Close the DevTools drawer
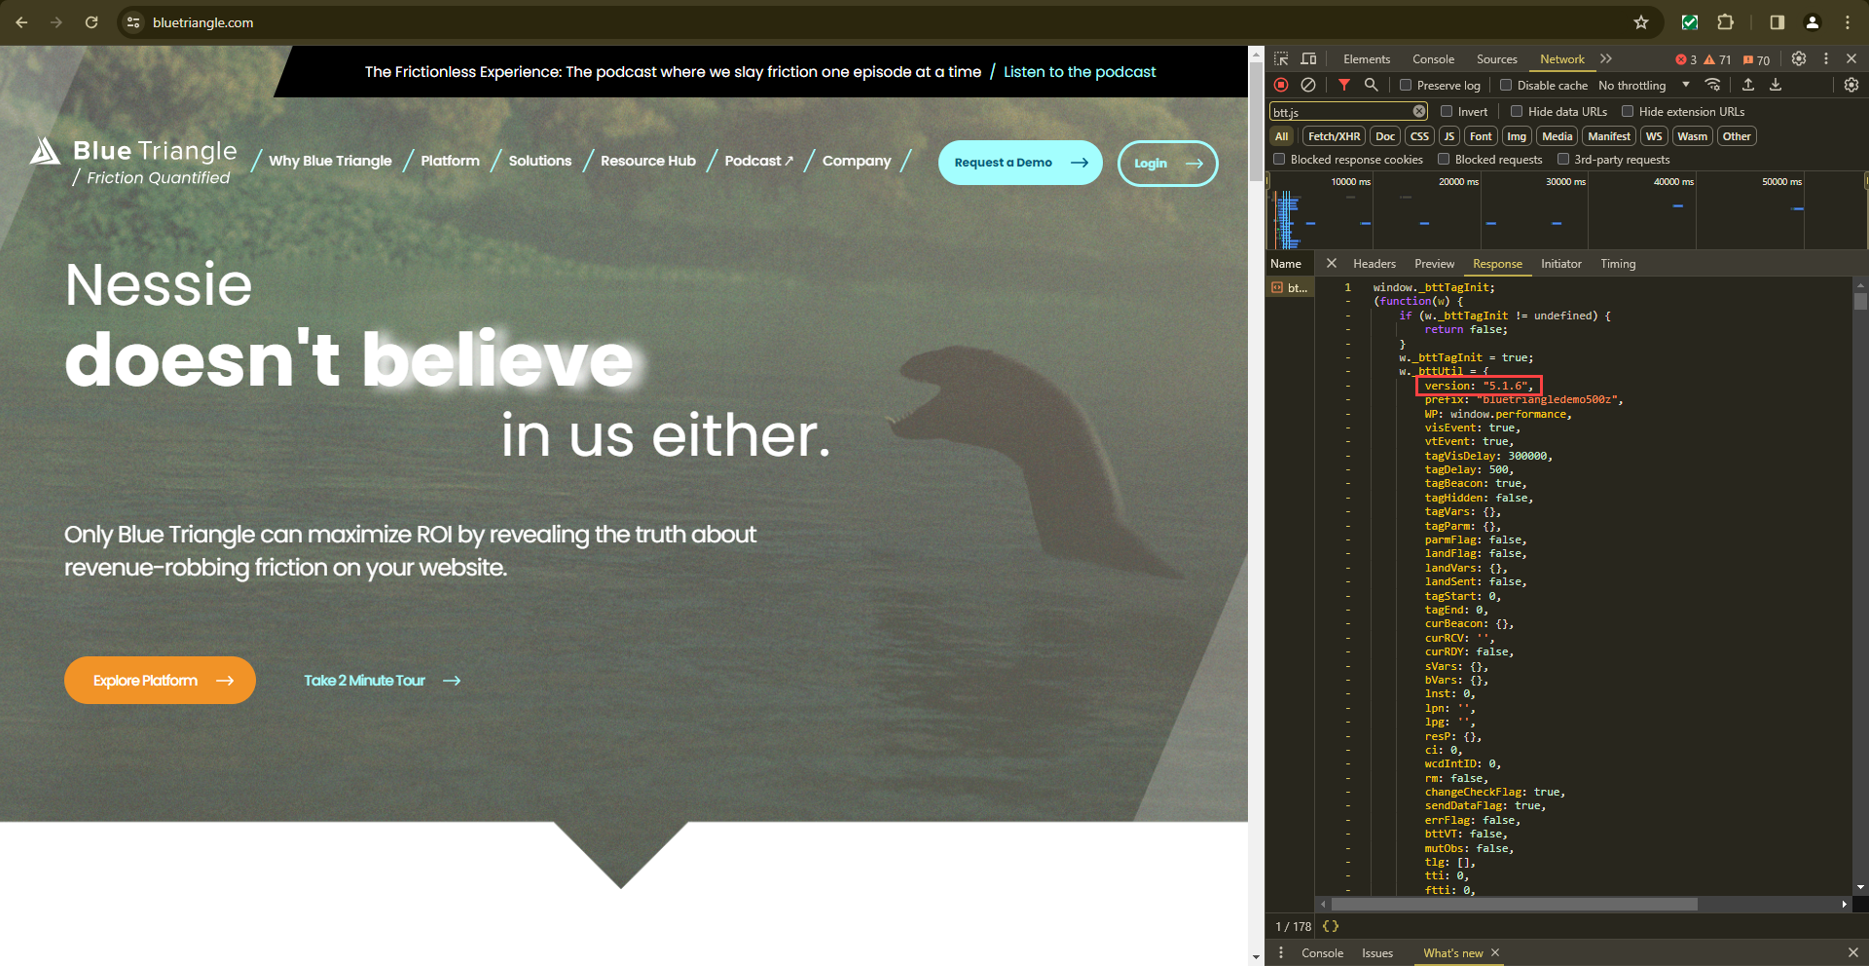The image size is (1869, 966). pos(1852,952)
